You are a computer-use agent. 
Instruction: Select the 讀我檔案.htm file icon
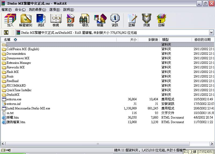point(4,122)
